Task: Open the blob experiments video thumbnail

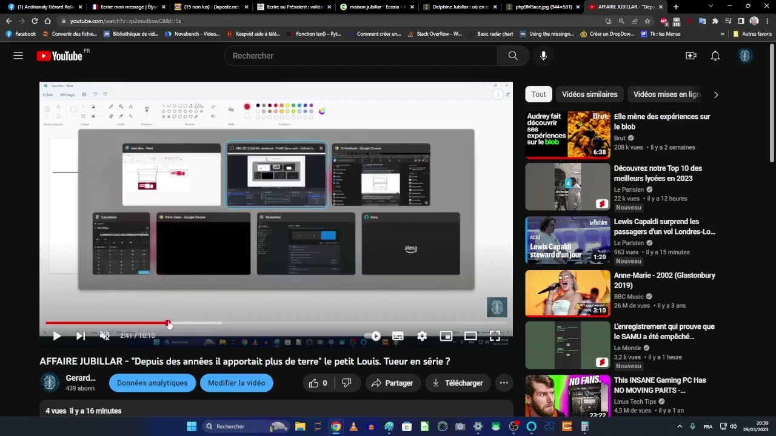Action: pyautogui.click(x=567, y=135)
